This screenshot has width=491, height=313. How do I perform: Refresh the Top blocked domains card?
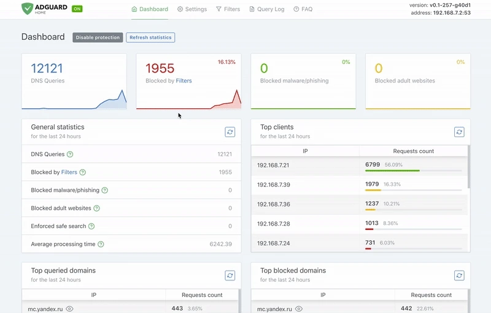point(459,275)
